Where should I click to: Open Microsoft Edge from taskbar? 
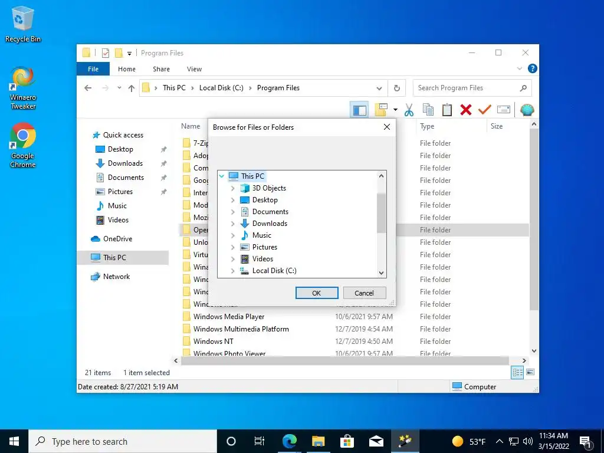click(x=289, y=441)
